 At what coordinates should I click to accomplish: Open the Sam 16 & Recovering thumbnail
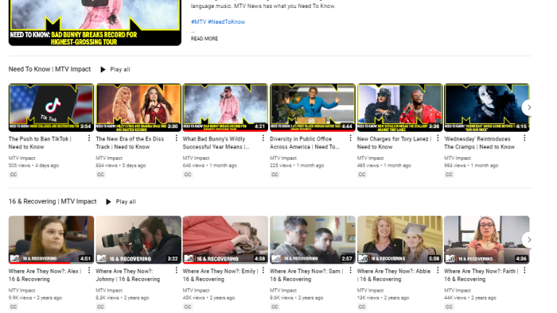click(x=313, y=240)
